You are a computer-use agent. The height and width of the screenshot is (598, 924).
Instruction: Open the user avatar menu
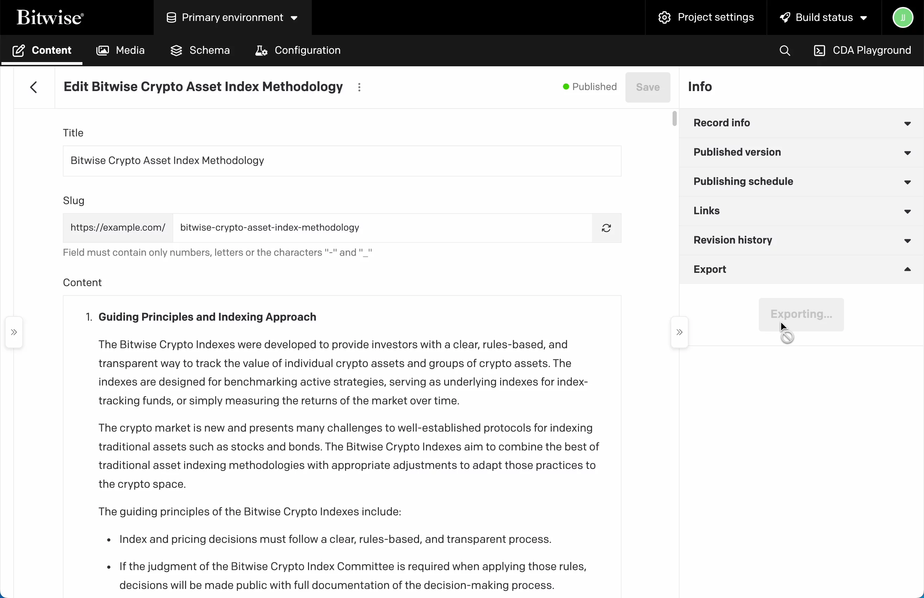pos(903,17)
